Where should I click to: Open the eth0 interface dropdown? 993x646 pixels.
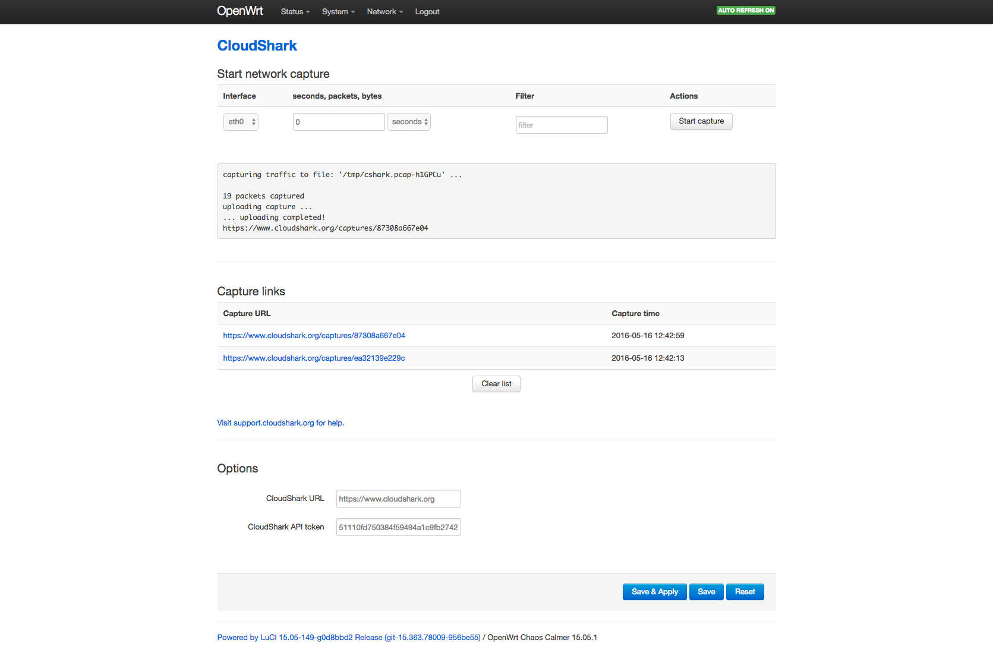pyautogui.click(x=241, y=122)
